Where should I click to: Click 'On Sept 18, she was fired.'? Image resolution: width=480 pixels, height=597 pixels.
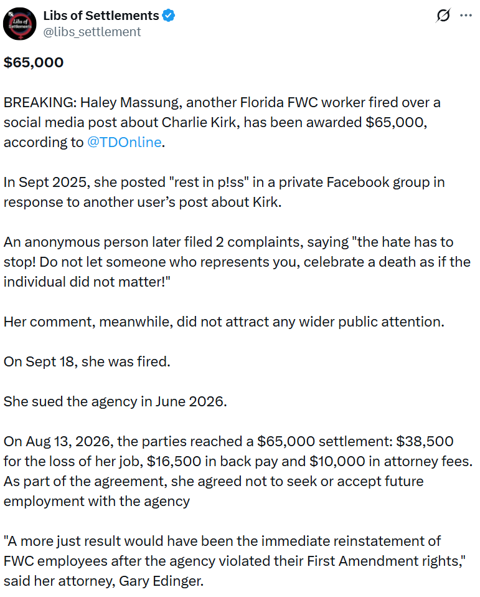(x=87, y=361)
